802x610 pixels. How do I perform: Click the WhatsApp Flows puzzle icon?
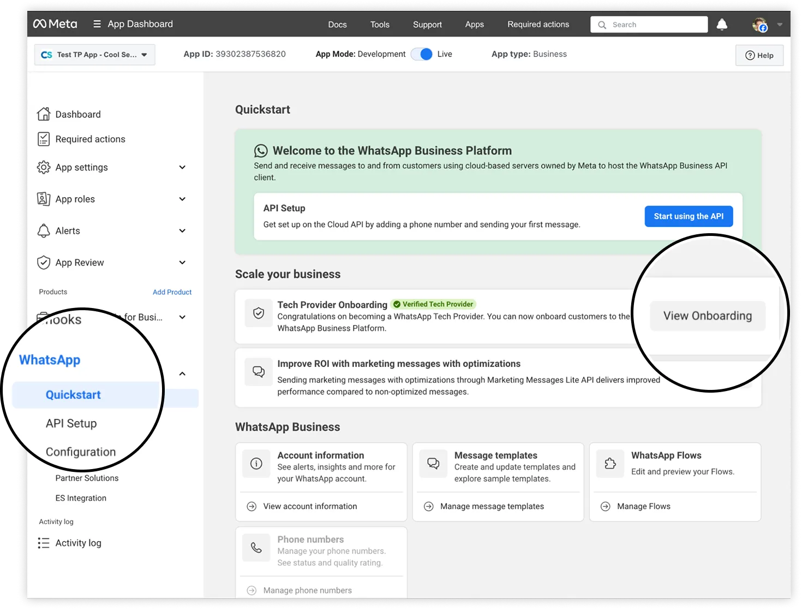(610, 464)
